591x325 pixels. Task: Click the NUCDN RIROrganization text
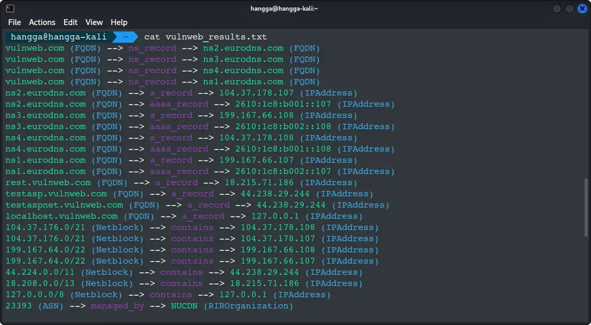tap(184, 305)
